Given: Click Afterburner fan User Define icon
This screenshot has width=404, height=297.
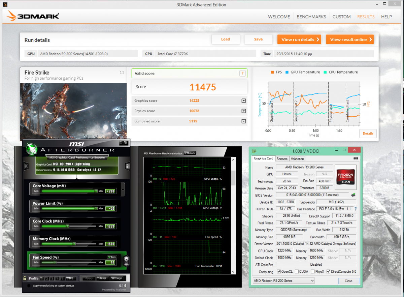Looking at the screenshot, I should (126, 261).
